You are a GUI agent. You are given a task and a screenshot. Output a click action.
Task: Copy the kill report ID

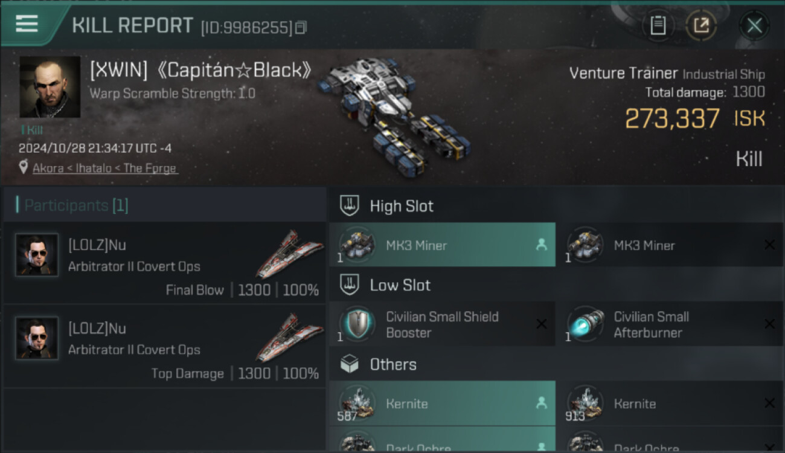coord(301,27)
